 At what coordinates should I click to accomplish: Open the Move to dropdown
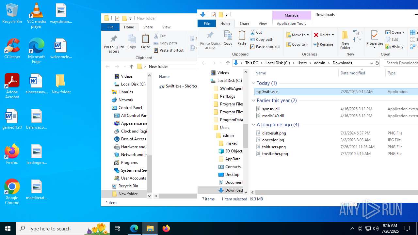pos(297,35)
